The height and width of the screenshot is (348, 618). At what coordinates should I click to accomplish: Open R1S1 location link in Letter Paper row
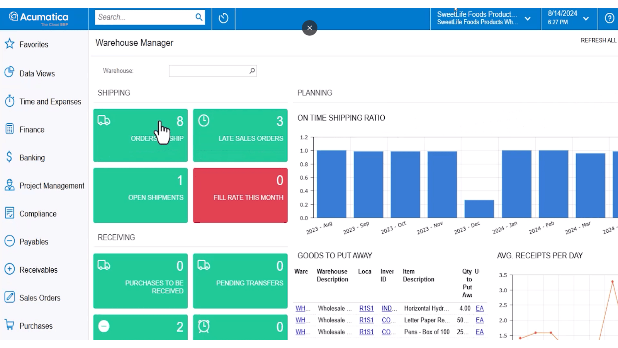click(x=366, y=320)
